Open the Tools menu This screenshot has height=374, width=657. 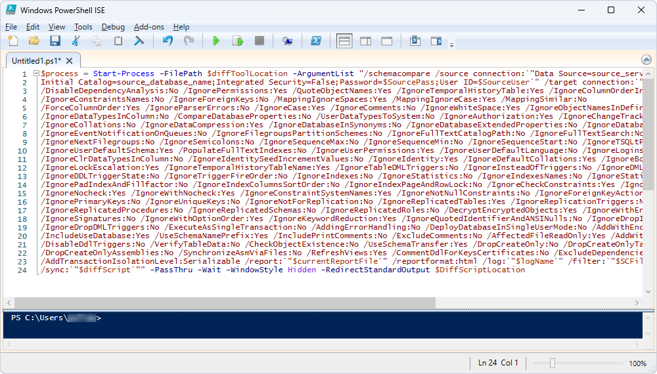click(83, 27)
